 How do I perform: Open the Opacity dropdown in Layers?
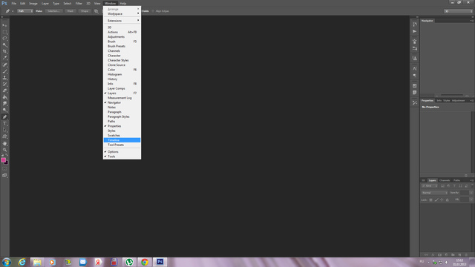[x=471, y=193]
